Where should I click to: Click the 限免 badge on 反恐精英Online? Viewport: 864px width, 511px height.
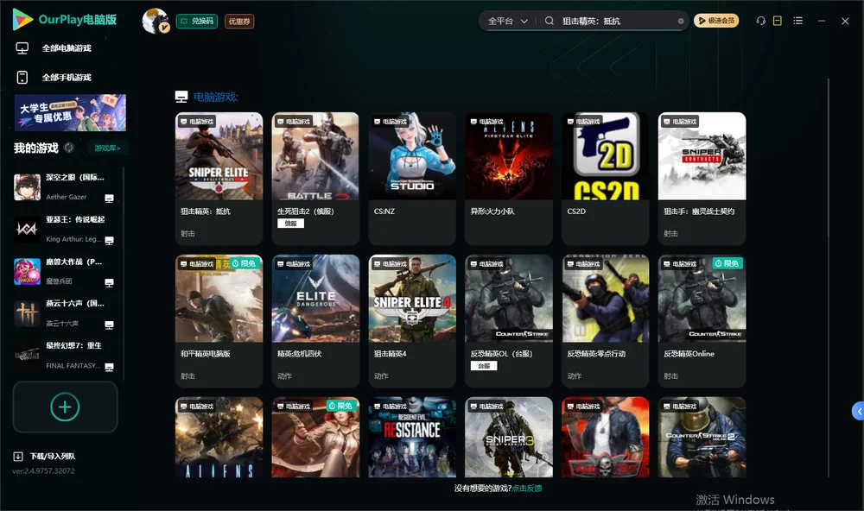tap(727, 264)
